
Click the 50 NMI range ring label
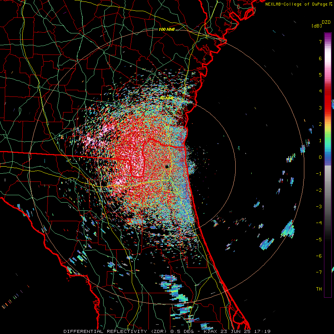point(167,98)
